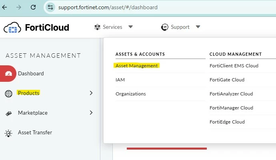Open Organizations from Assets & Accounts
This screenshot has width=276, height=160.
point(131,94)
